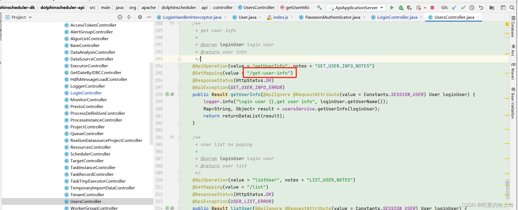Click the Build project hammer icon
The image size is (518, 210).
pos(319,8)
